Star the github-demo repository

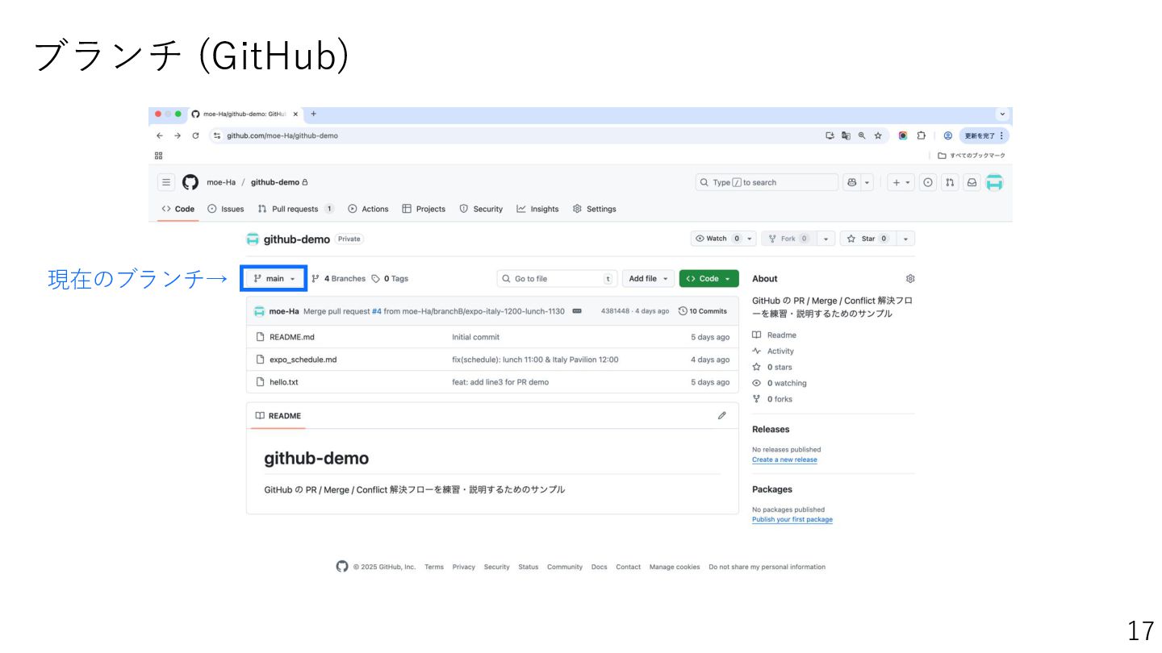pos(867,239)
